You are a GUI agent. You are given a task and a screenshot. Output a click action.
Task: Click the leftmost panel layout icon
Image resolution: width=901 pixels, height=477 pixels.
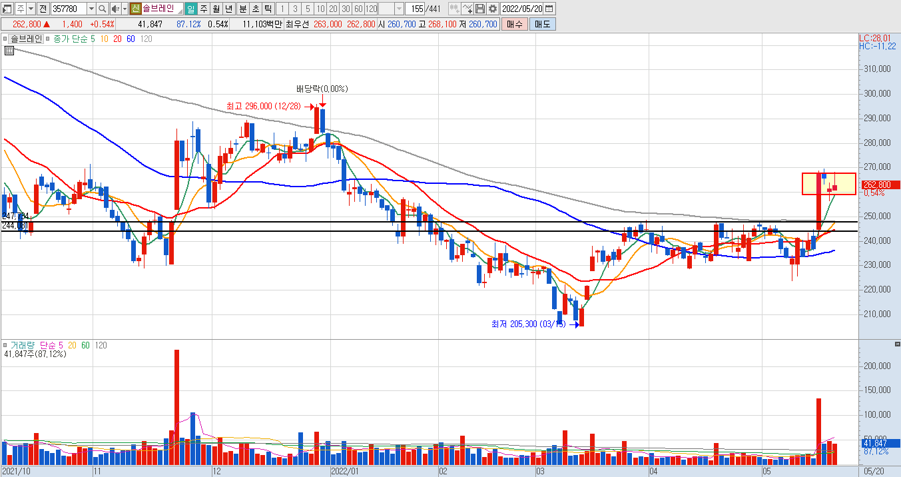click(7, 9)
